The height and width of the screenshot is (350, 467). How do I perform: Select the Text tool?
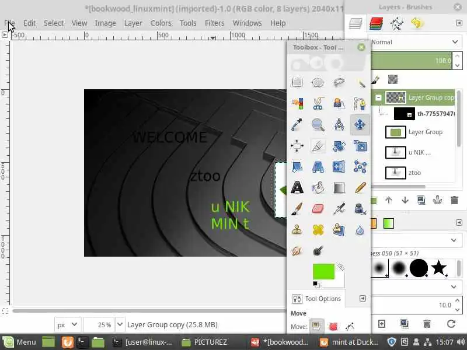[x=297, y=188]
